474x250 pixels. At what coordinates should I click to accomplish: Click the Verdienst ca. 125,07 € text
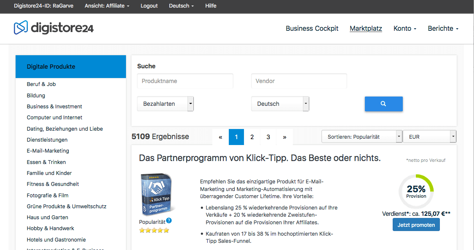(416, 214)
